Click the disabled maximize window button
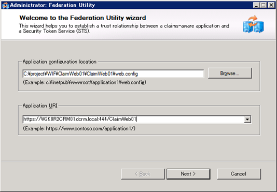Screen dimensions: 277x192 coord(264,5)
